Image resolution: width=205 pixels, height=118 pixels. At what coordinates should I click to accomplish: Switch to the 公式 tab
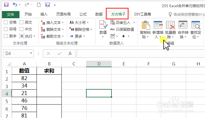click(x=83, y=14)
